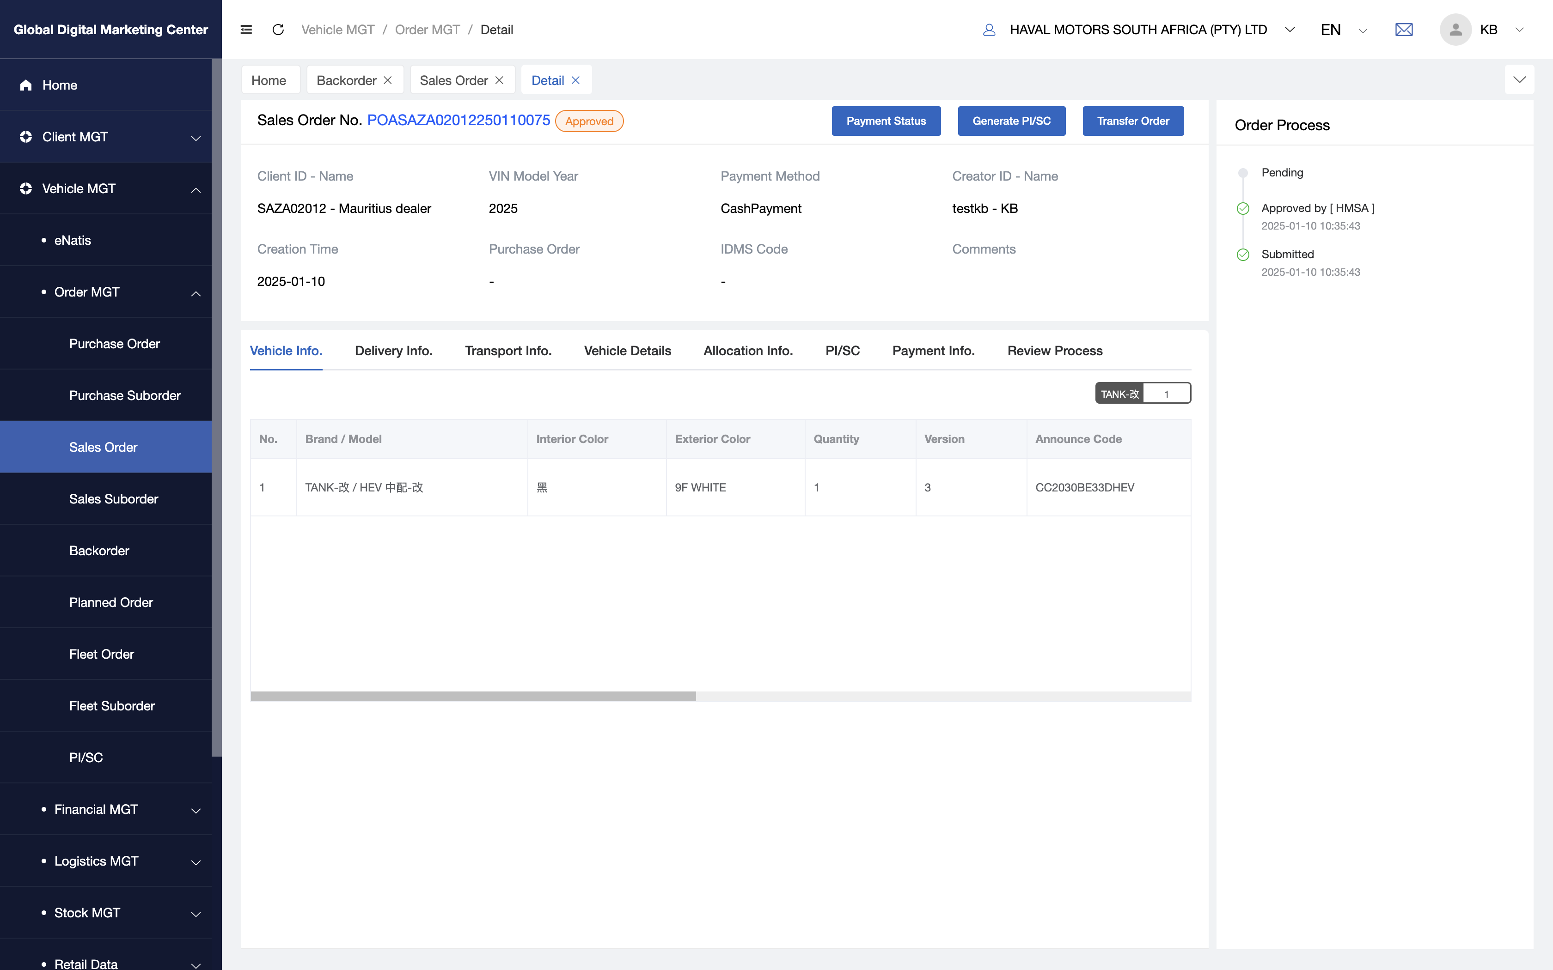The height and width of the screenshot is (970, 1553).
Task: Click the Transfer Order button
Action: pos(1133,121)
